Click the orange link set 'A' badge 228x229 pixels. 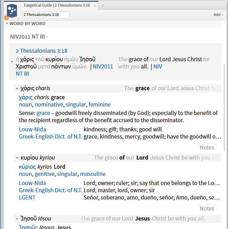pyautogui.click(x=7, y=18)
